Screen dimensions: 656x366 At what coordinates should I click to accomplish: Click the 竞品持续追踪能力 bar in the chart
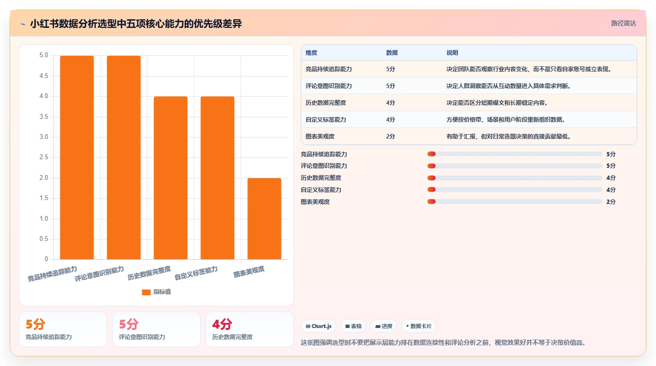[77, 158]
